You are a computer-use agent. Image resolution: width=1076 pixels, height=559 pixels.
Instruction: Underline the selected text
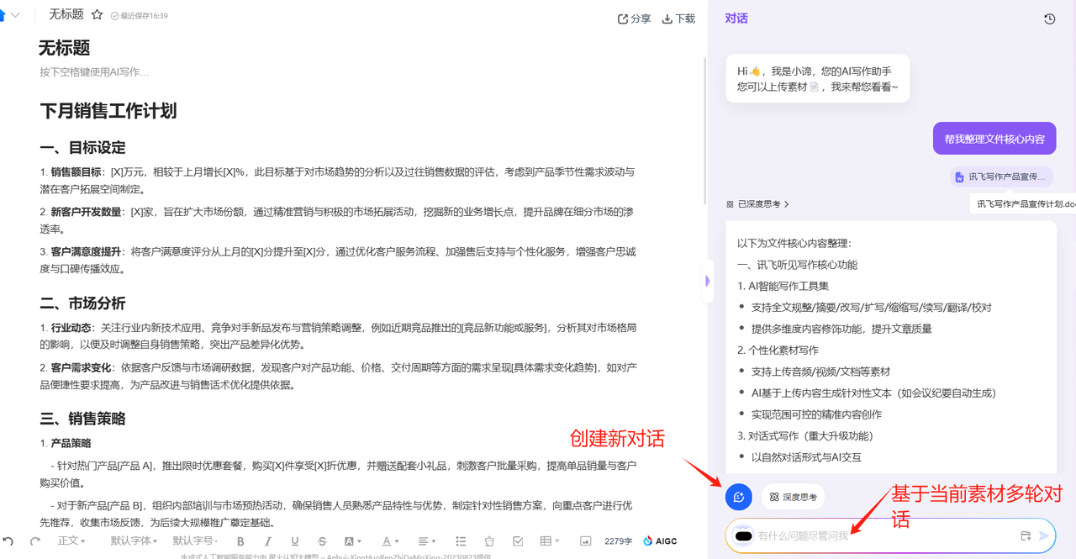click(295, 541)
